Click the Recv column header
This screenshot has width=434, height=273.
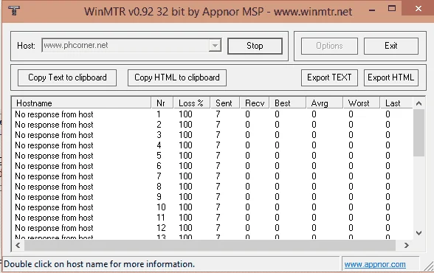pyautogui.click(x=255, y=103)
